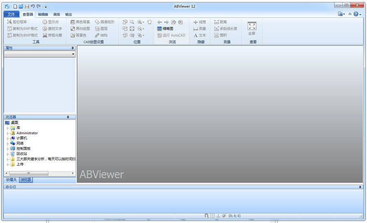Toggle the snap icon in status bar

[206, 216]
